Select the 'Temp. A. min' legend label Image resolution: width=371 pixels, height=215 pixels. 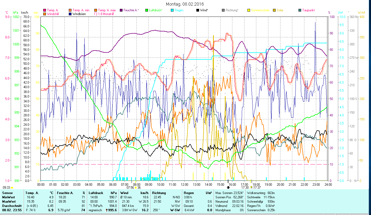(x=81, y=10)
